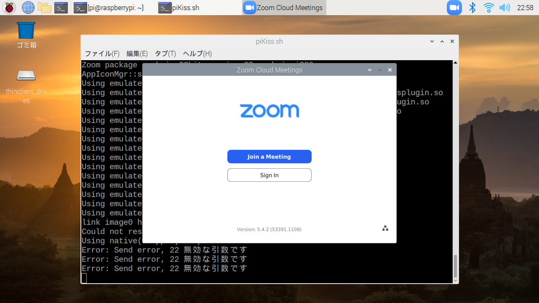Launch the web browser globe icon
Viewport: 539px width, 303px height.
tap(28, 7)
